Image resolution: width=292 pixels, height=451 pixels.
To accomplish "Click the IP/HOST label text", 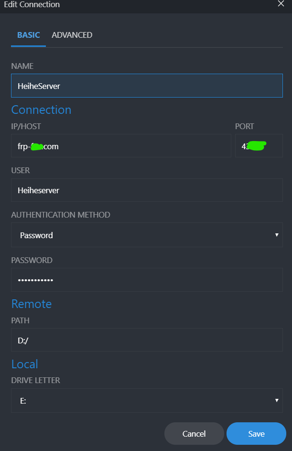I will (x=26, y=126).
